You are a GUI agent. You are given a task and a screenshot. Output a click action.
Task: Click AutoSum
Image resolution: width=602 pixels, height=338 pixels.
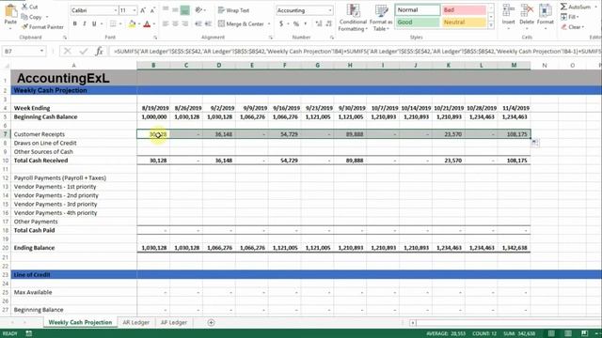(575, 7)
